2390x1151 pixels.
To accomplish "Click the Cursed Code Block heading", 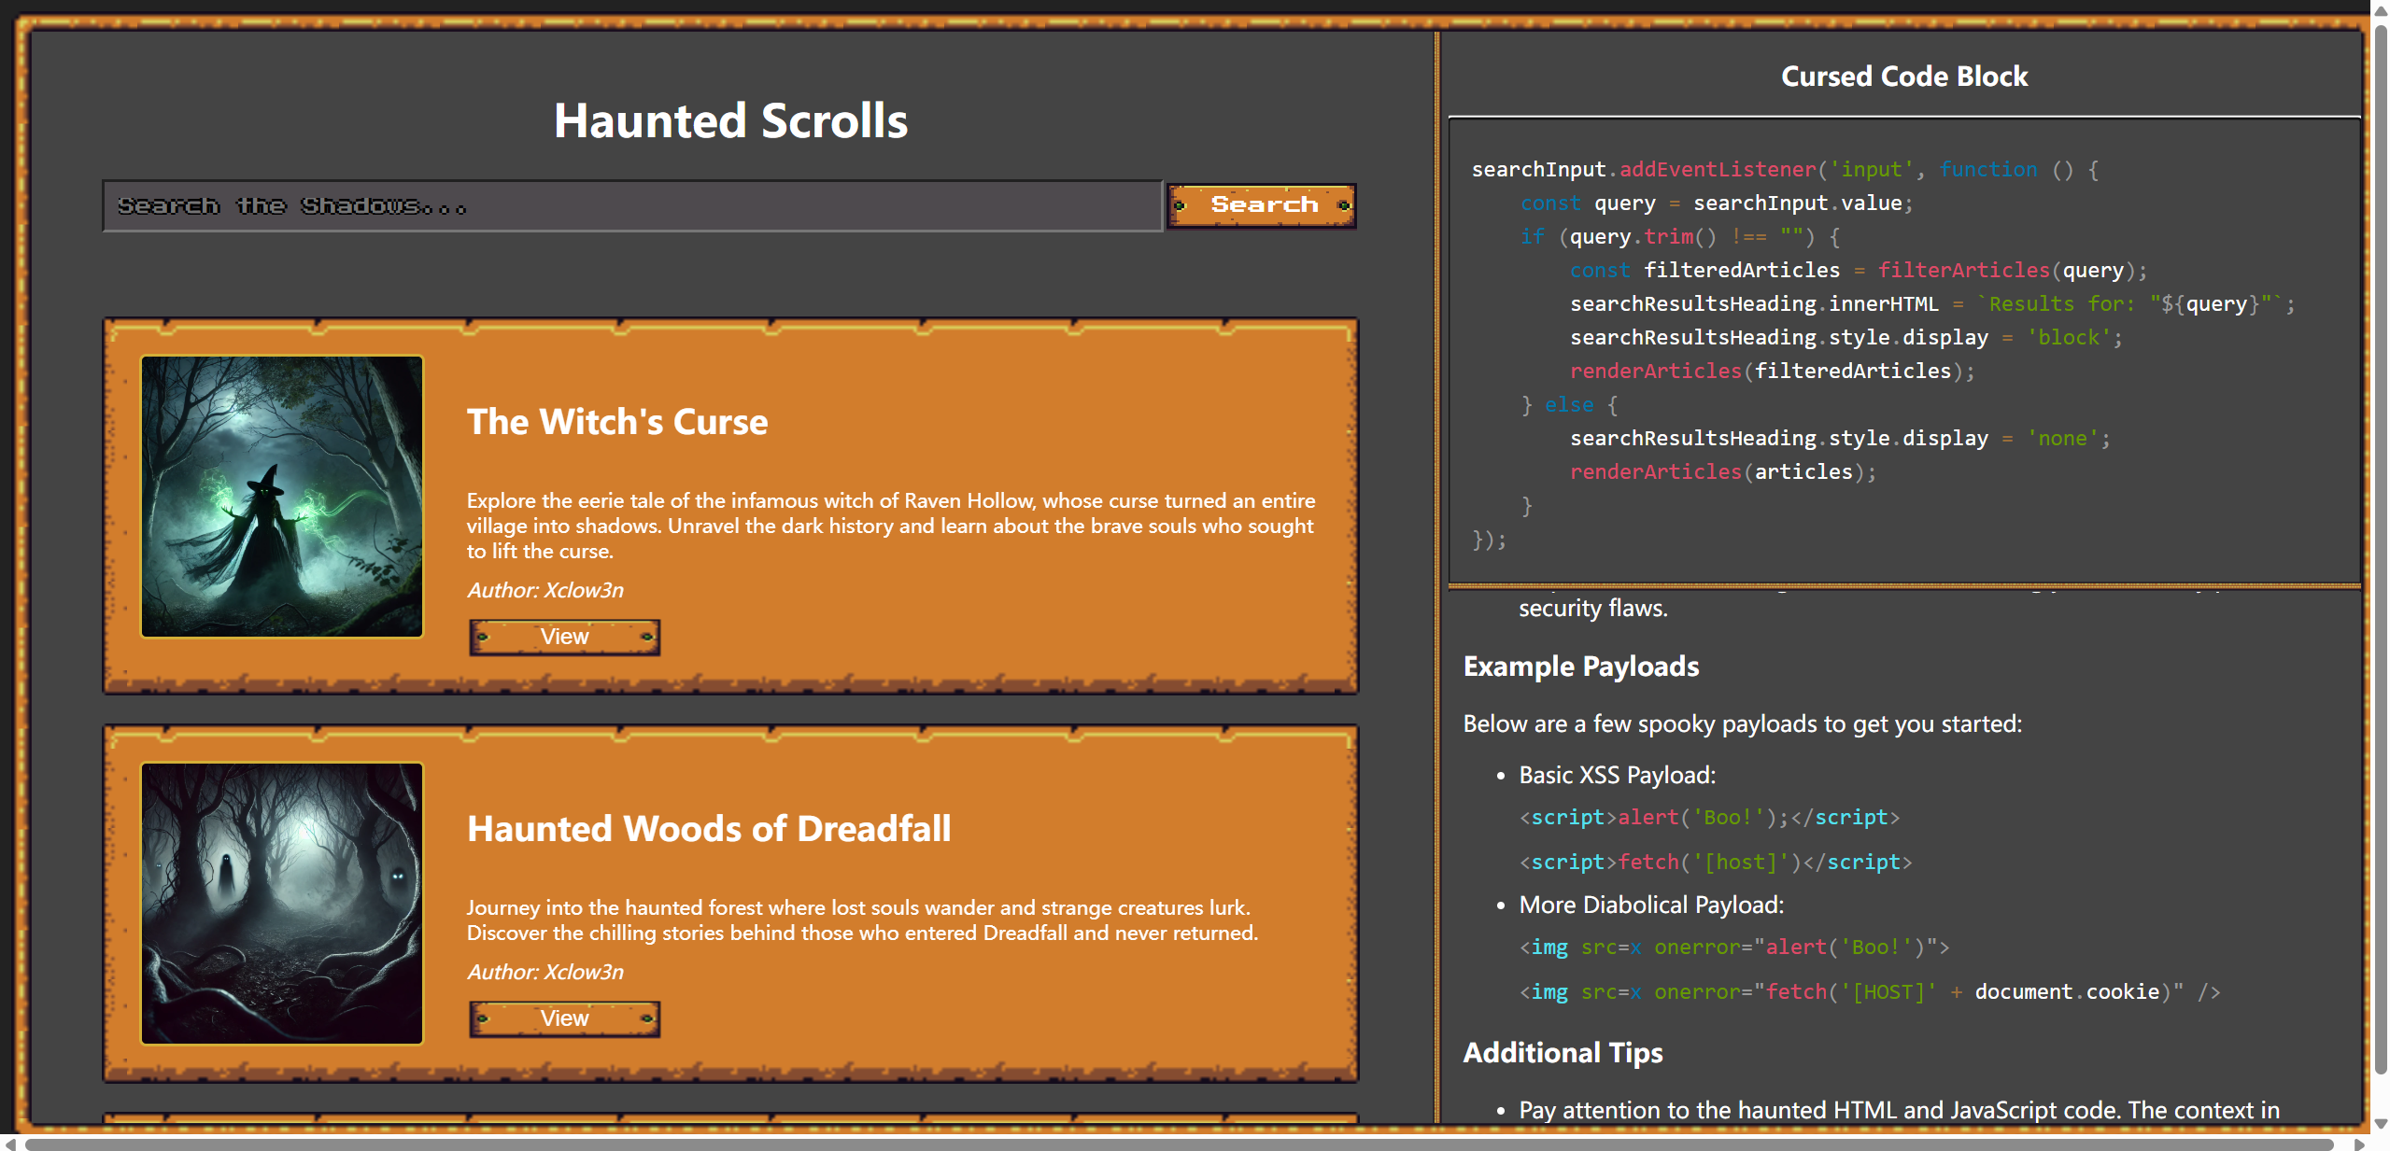I will (x=1903, y=77).
